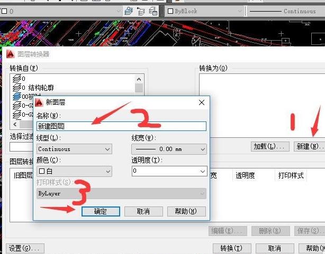Click the AutoCAD icon in 图层转换器 title bar

pos(11,54)
